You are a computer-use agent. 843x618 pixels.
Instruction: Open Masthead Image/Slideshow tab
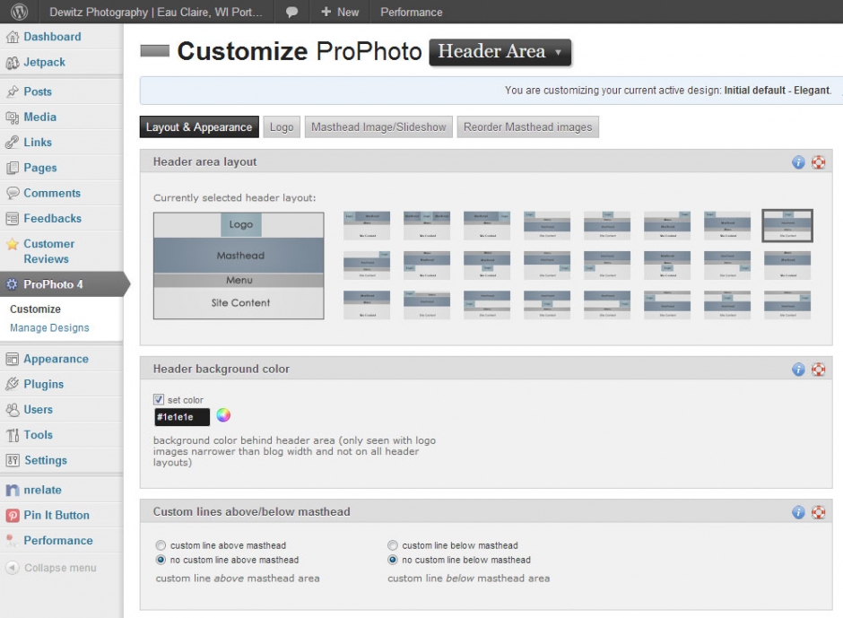[378, 127]
